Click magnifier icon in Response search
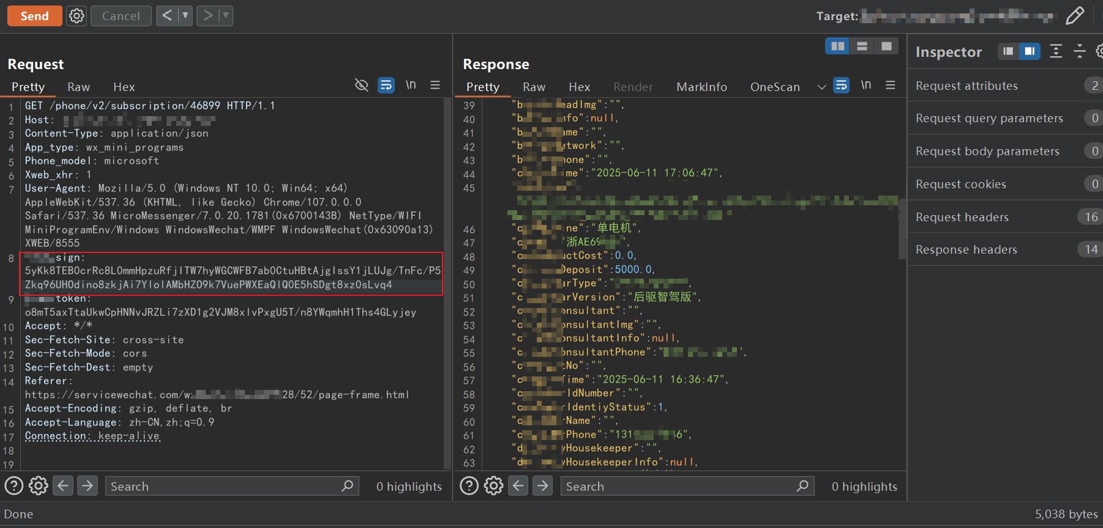The height and width of the screenshot is (528, 1103). (803, 486)
